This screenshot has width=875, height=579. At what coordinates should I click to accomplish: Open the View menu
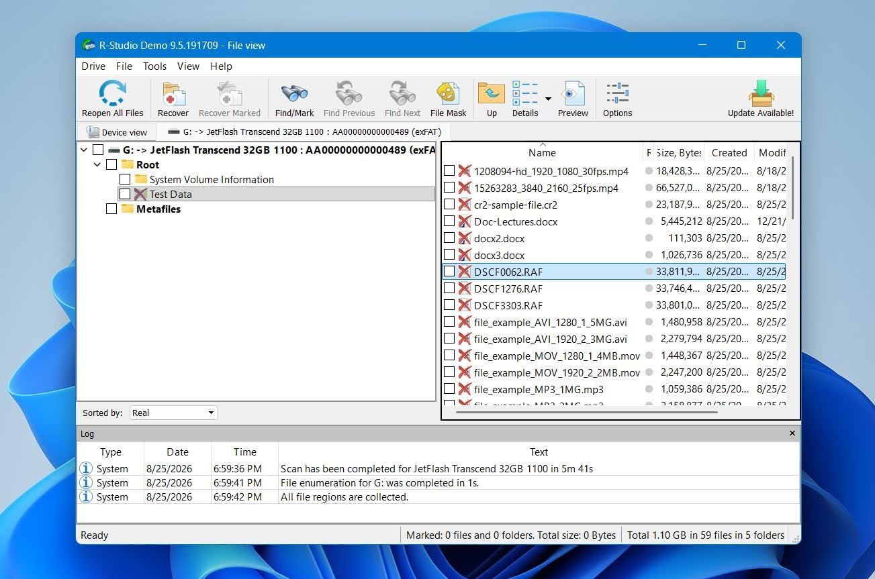coord(188,66)
